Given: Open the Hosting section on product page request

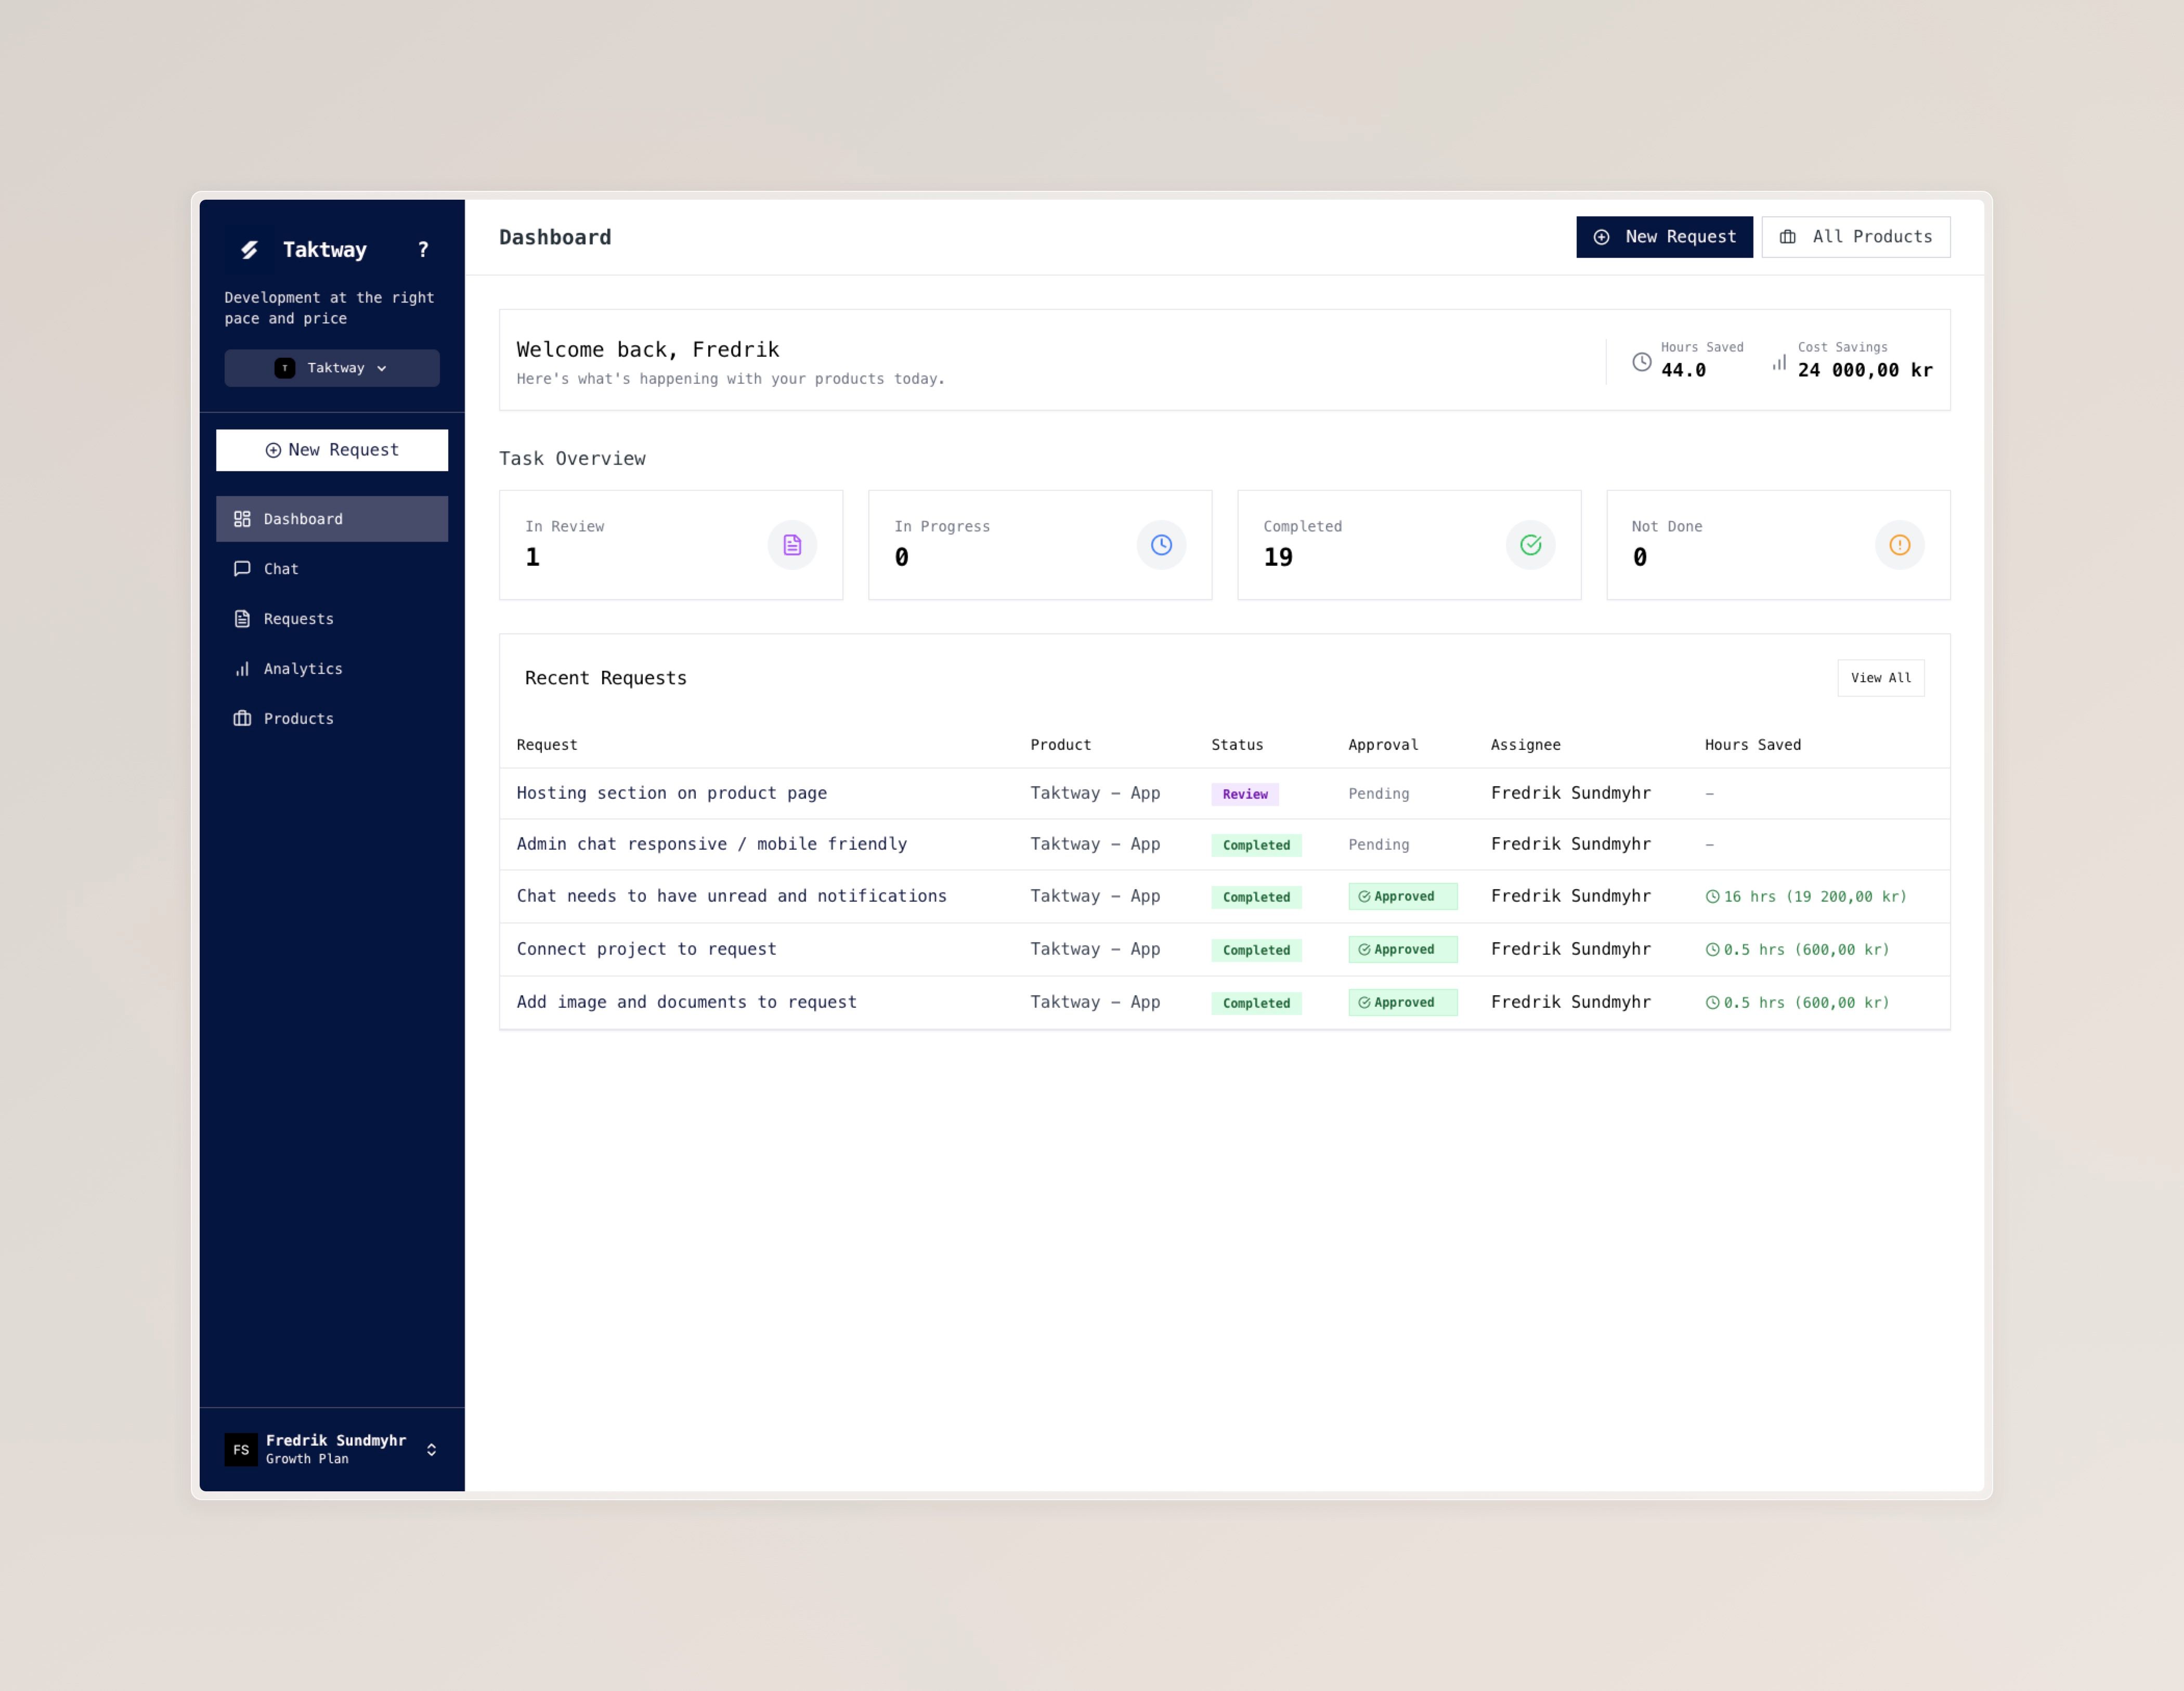Looking at the screenshot, I should [x=671, y=793].
